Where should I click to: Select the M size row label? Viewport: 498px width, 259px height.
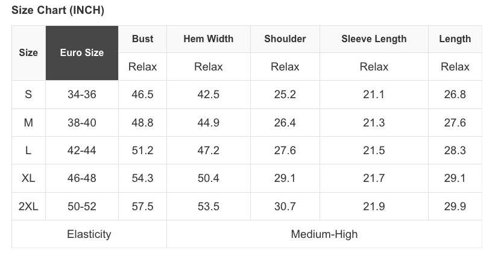(28, 123)
